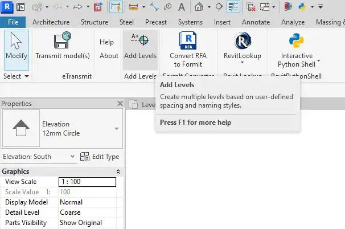Image resolution: width=345 pixels, height=229 pixels.
Task: Click the Edit Type button
Action: click(x=100, y=157)
